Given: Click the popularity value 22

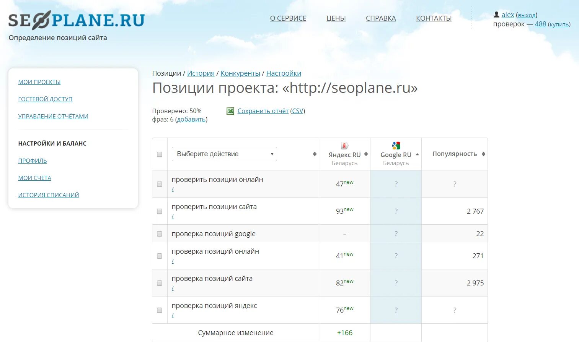Looking at the screenshot, I should coord(480,234).
